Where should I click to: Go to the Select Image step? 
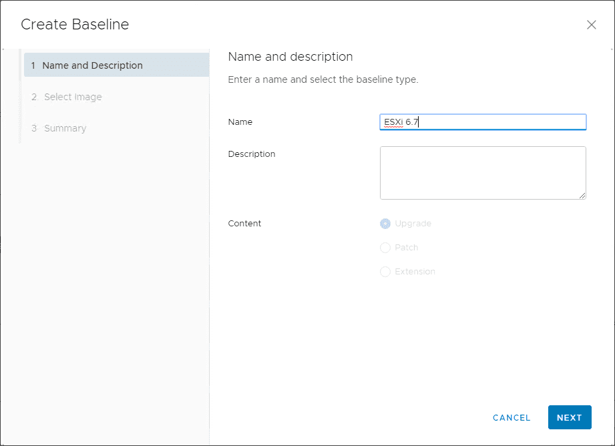tap(73, 97)
